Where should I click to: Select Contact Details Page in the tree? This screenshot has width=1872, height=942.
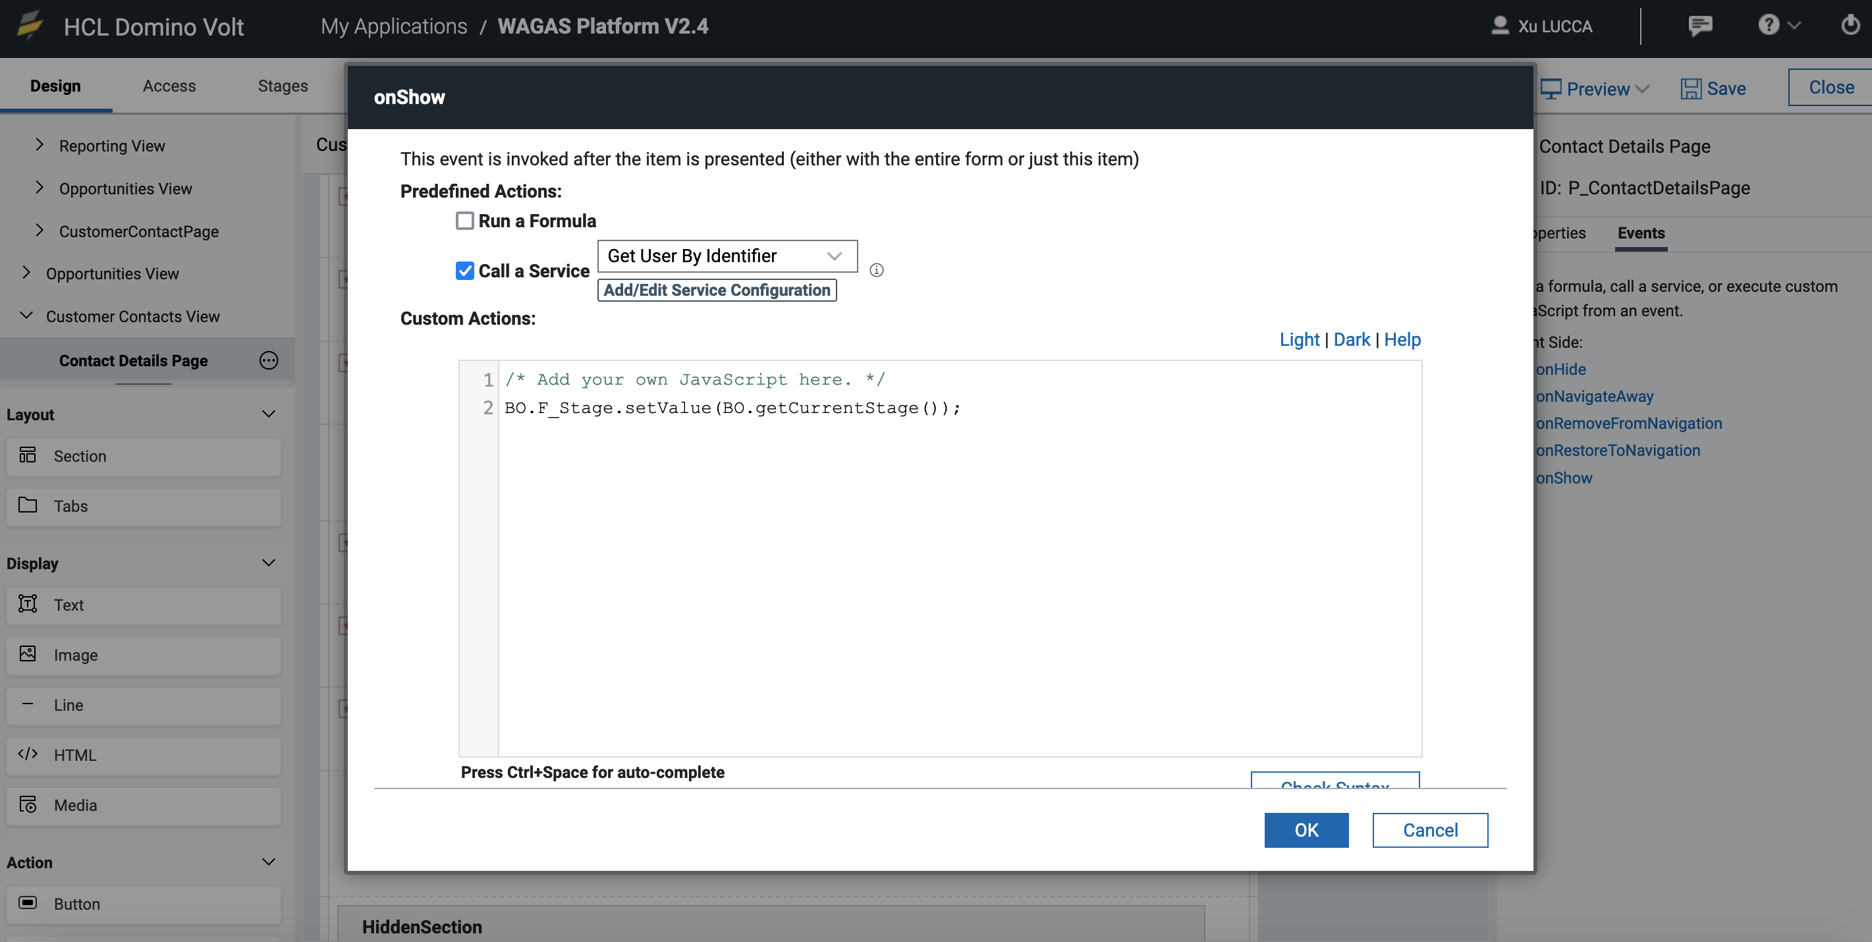tap(134, 360)
